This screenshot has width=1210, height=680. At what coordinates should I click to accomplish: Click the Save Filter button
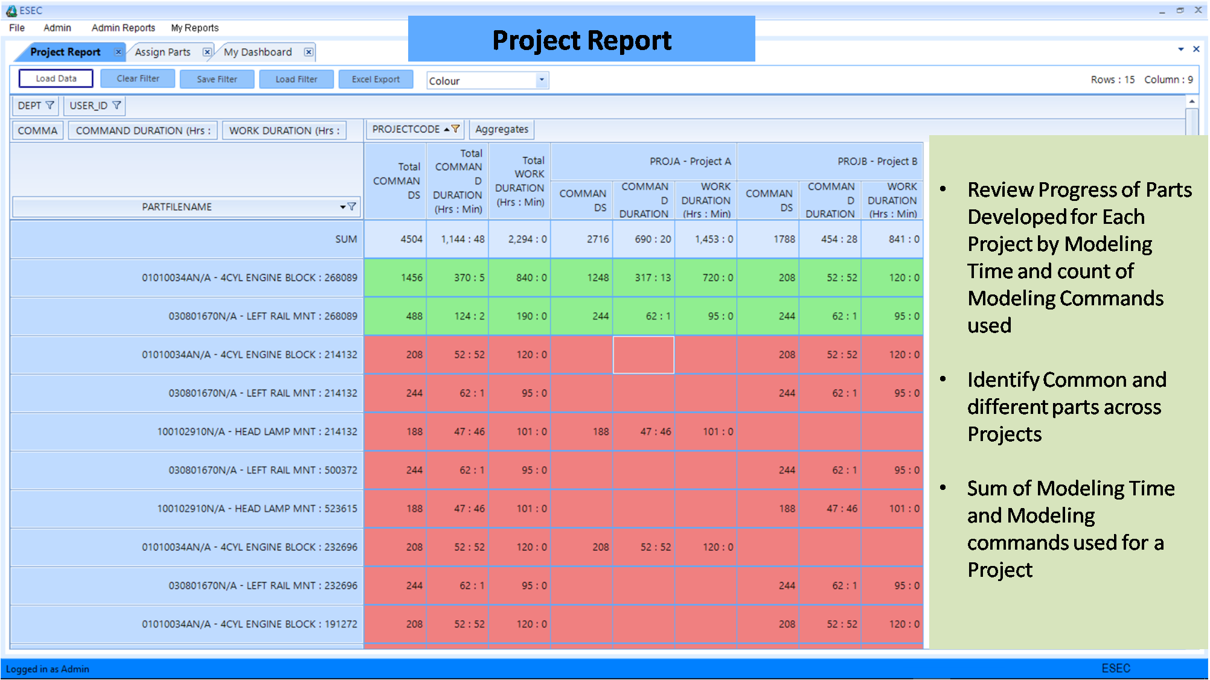(x=217, y=79)
